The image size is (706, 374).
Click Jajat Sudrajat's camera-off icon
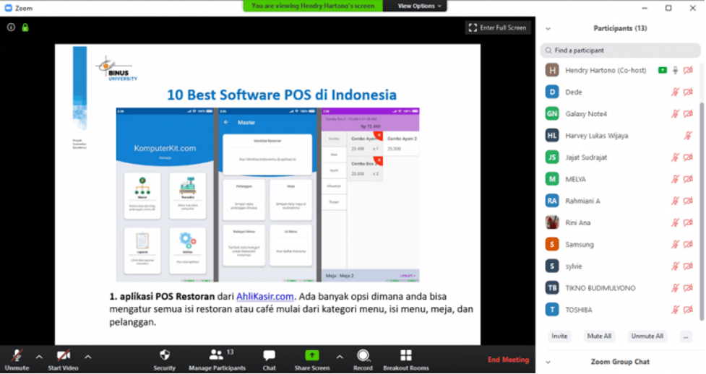coord(688,157)
